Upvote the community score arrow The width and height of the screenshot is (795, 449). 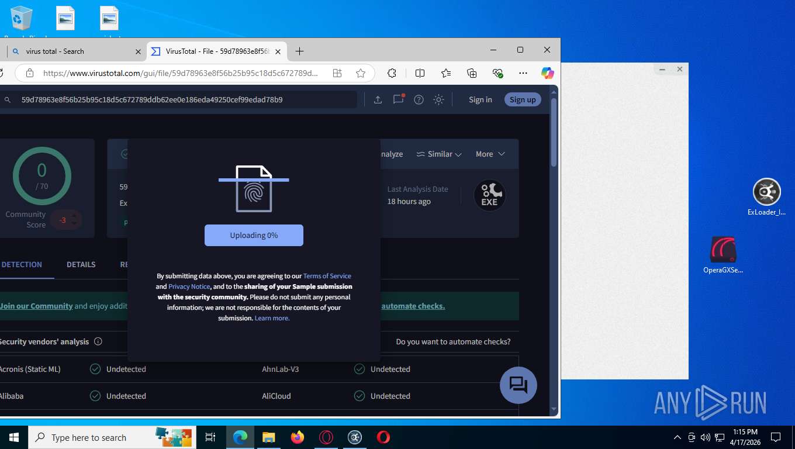pyautogui.click(x=74, y=215)
